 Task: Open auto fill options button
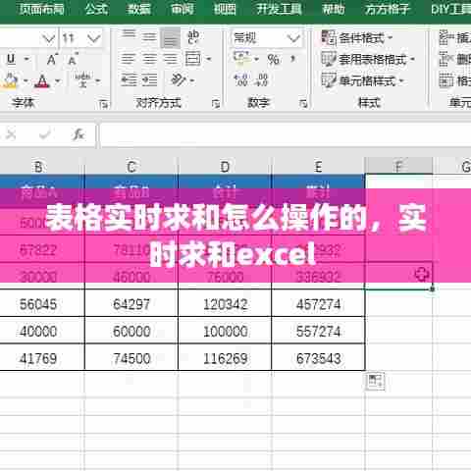click(375, 382)
